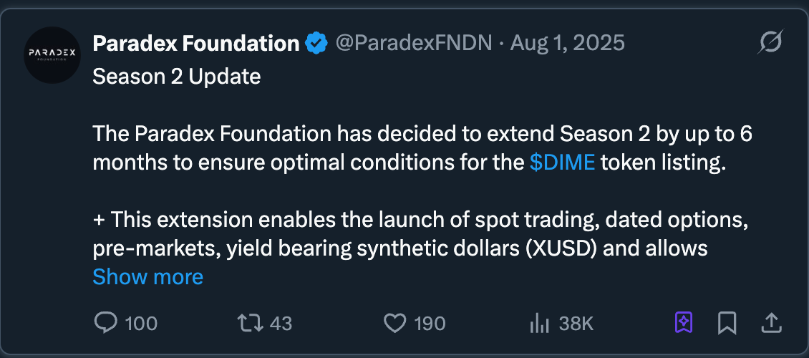Screen dimensions: 809x358
Task: Open the view analytics bar chart icon
Action: (539, 324)
